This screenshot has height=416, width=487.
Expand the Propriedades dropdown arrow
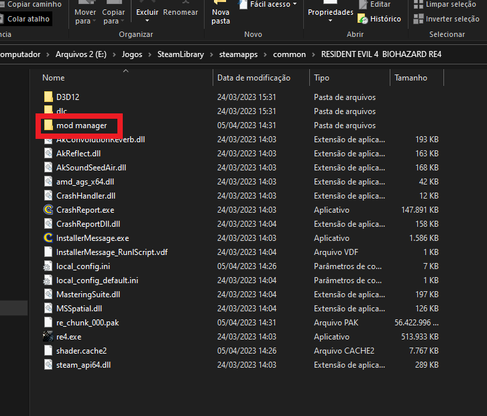[x=331, y=21]
